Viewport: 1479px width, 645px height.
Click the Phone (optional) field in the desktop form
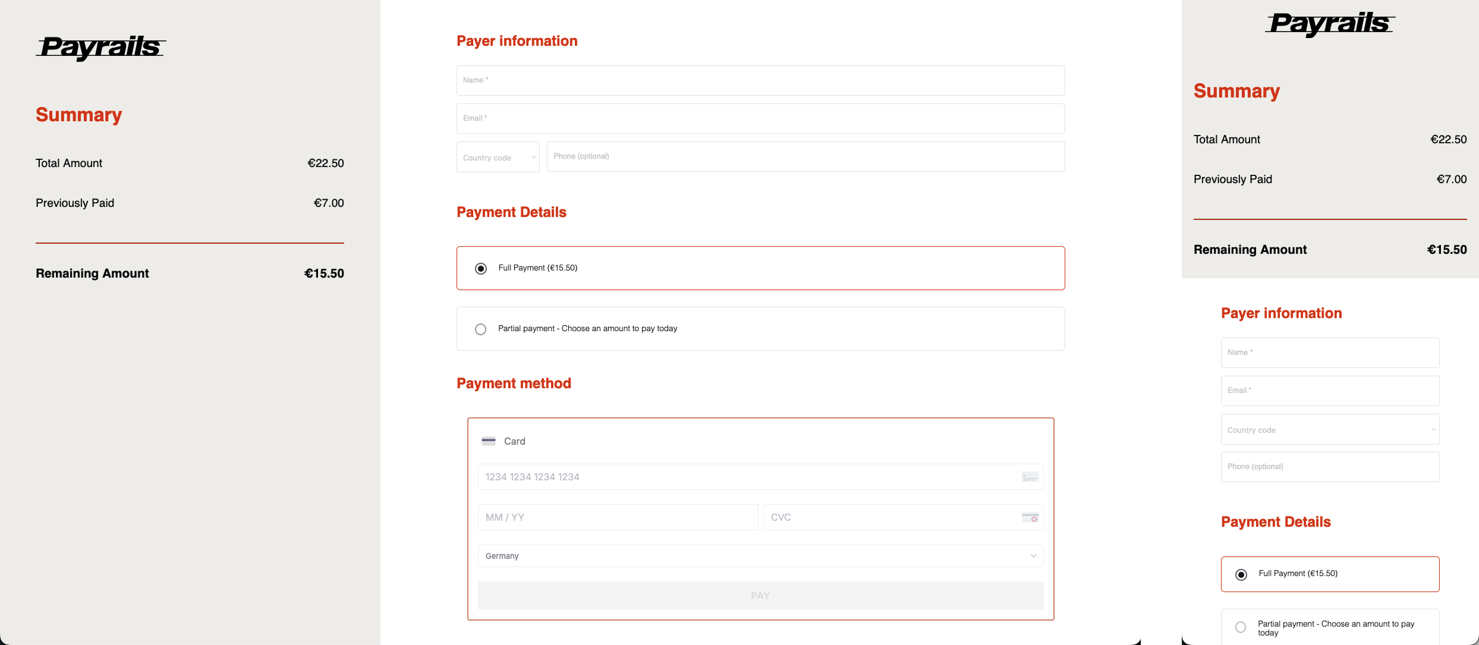coord(805,156)
